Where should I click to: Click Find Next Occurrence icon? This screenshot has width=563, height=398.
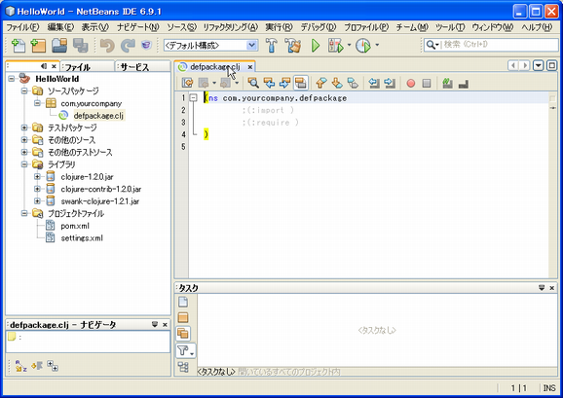tap(284, 83)
